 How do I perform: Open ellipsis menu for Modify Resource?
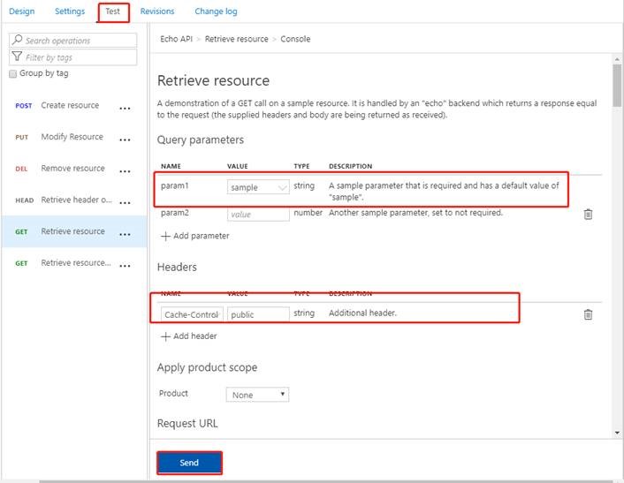click(x=125, y=140)
